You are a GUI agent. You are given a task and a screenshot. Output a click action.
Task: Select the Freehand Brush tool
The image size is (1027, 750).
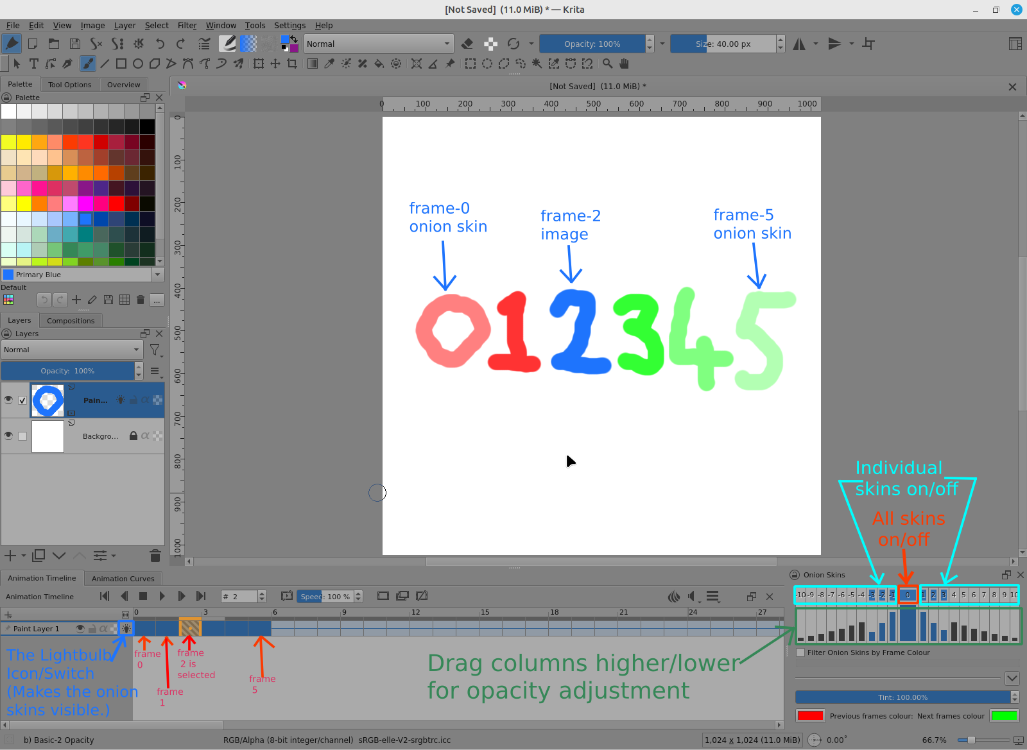pyautogui.click(x=88, y=64)
